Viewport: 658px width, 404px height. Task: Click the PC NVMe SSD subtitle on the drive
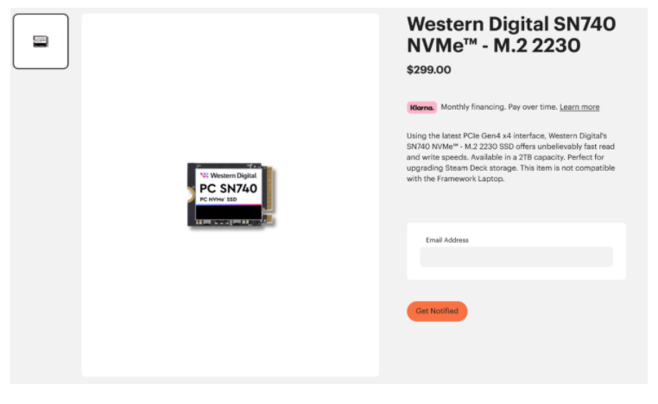pos(218,199)
